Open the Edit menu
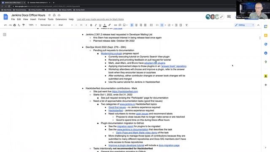270x152 pixels. click(x=19, y=19)
